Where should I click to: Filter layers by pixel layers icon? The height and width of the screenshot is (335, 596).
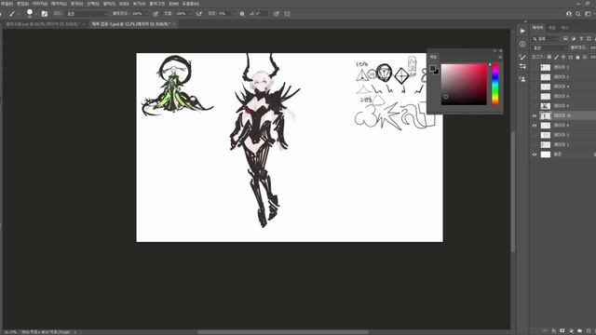click(565, 39)
